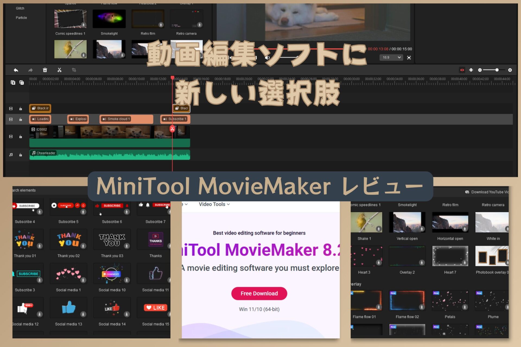Download the Thank you 03 element

pyautogui.click(x=126, y=246)
